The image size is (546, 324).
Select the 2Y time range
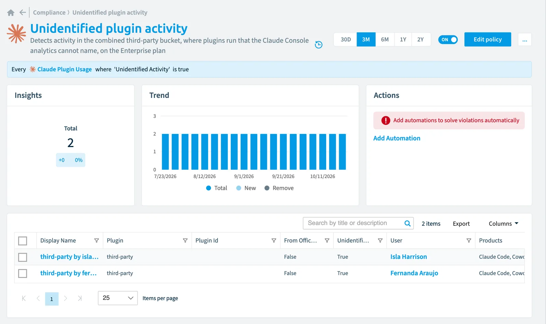click(x=421, y=40)
